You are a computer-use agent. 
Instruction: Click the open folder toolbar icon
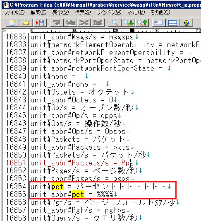point(26,22)
